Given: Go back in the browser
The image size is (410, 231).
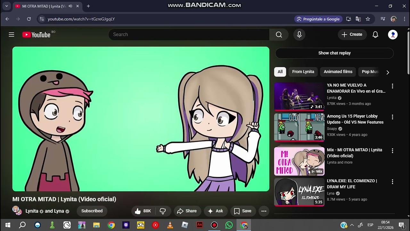Looking at the screenshot, I should 7,19.
